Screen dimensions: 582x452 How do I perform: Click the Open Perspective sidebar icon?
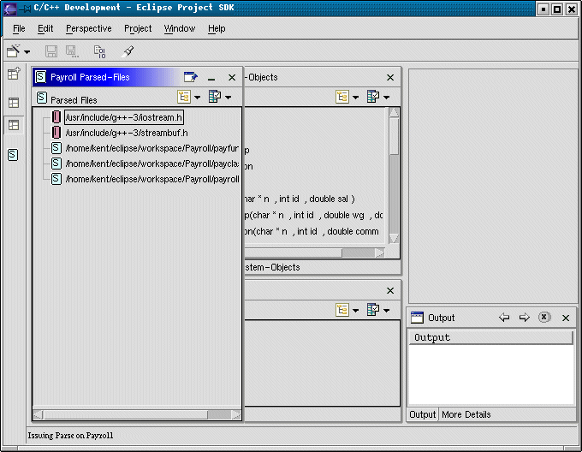click(x=14, y=74)
